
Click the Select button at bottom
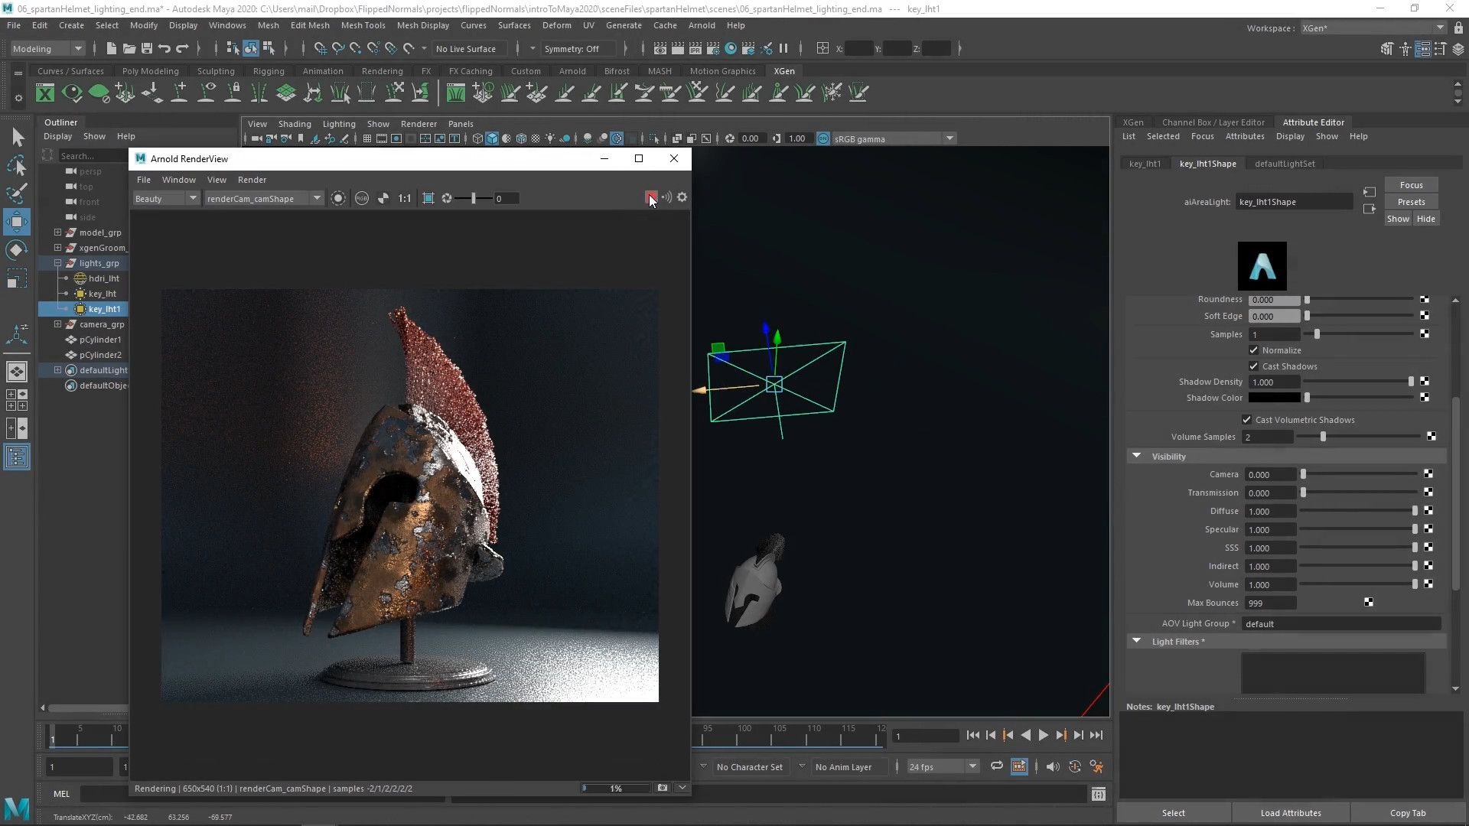click(x=1173, y=813)
